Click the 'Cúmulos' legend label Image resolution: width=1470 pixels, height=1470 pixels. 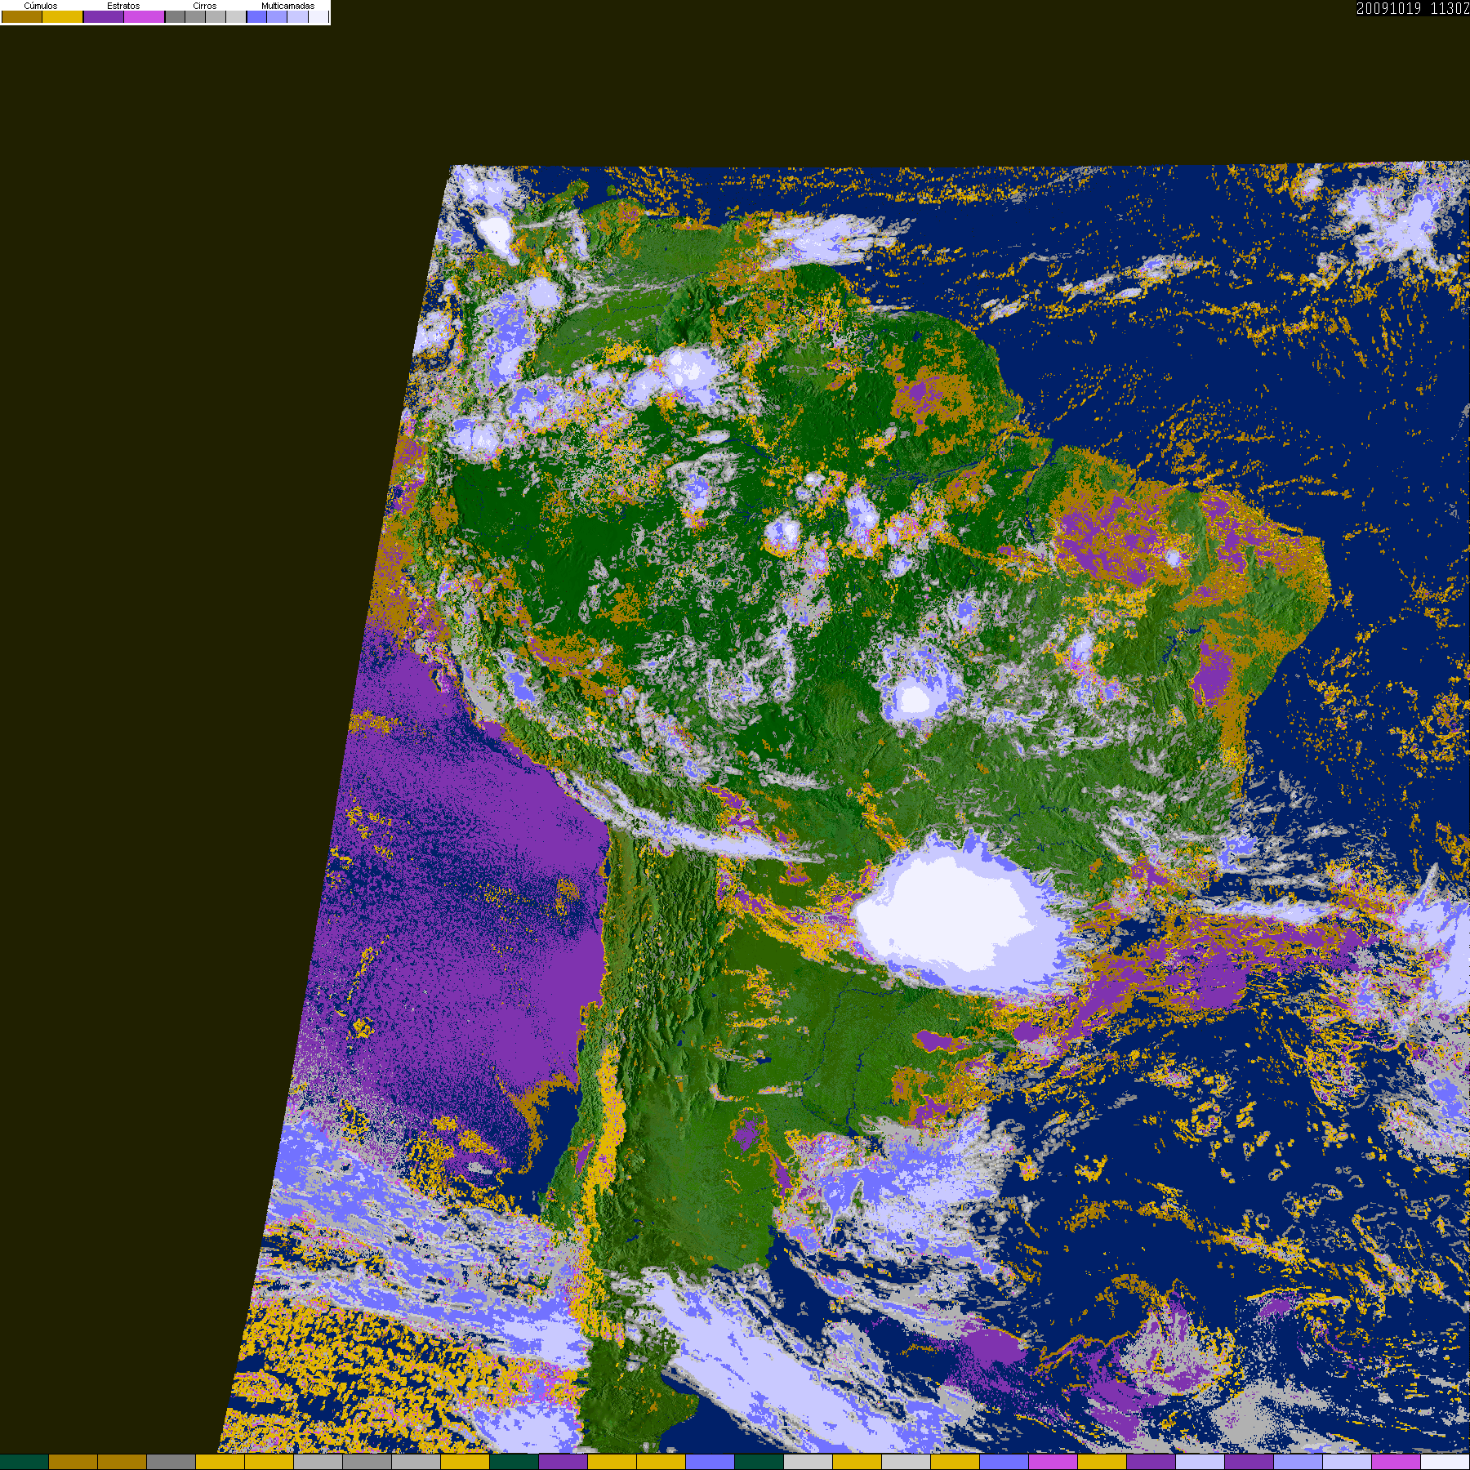pos(41,6)
